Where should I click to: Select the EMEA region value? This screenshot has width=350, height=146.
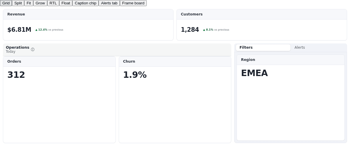254,73
